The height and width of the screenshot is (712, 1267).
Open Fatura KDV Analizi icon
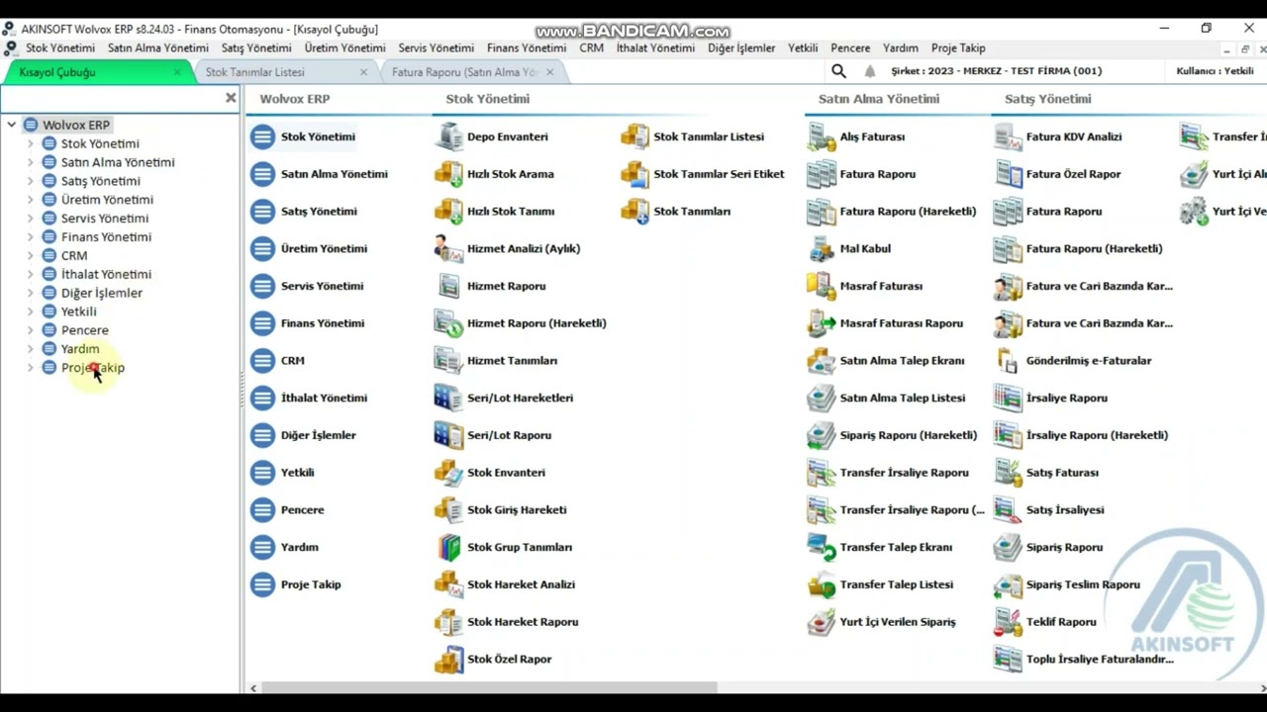(1009, 136)
